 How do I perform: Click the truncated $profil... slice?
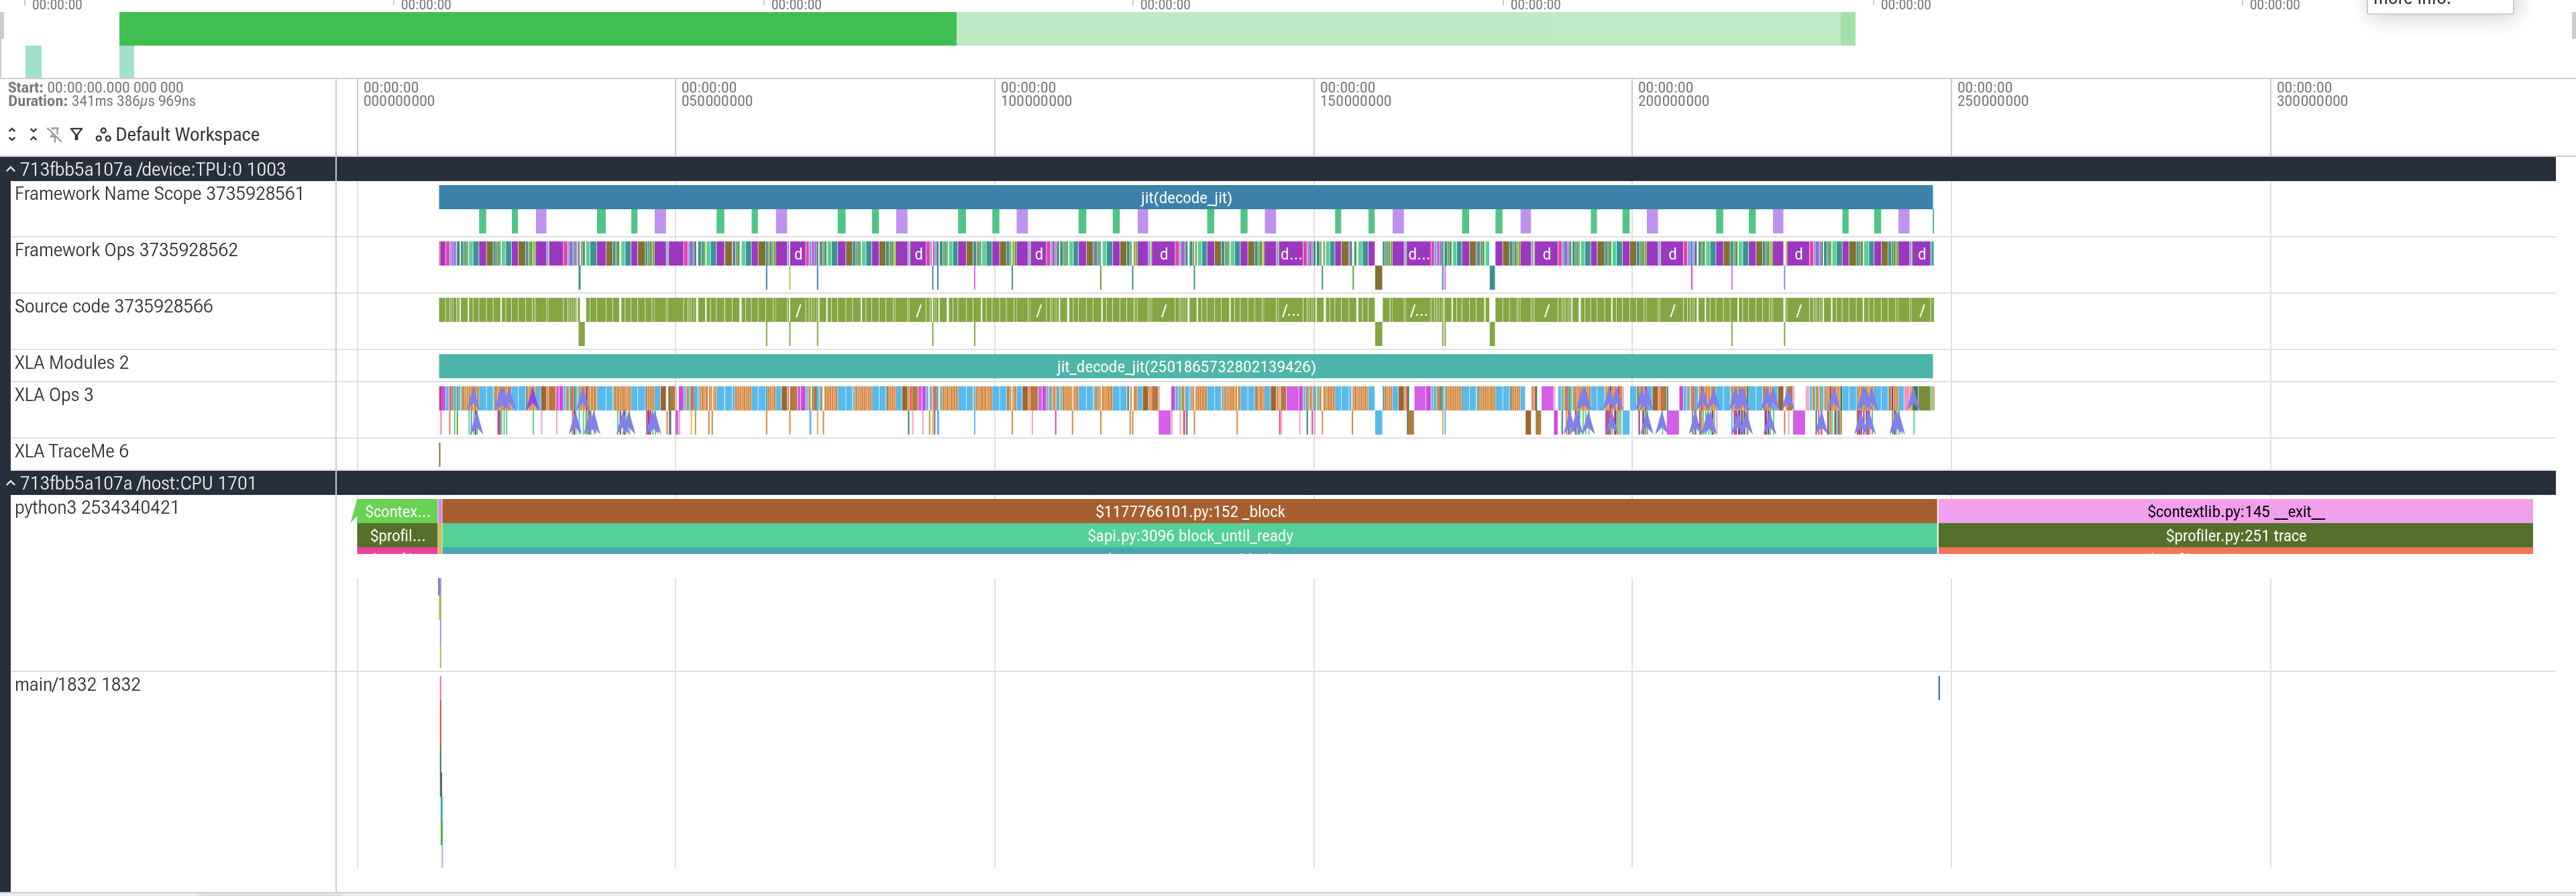[x=397, y=535]
